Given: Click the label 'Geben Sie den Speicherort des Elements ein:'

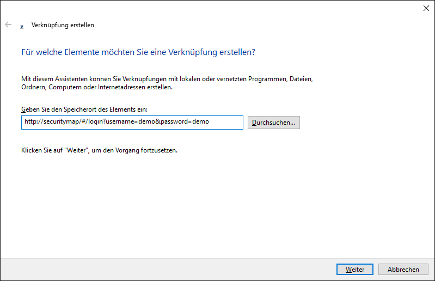Looking at the screenshot, I should point(84,109).
